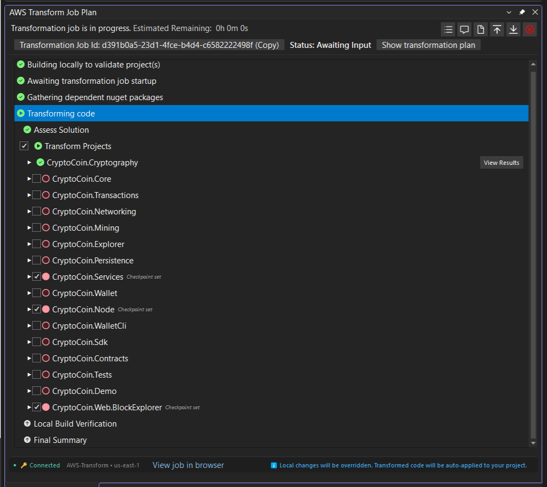This screenshot has height=487, width=547.
Task: Click the red cancel job icon
Action: click(530, 29)
